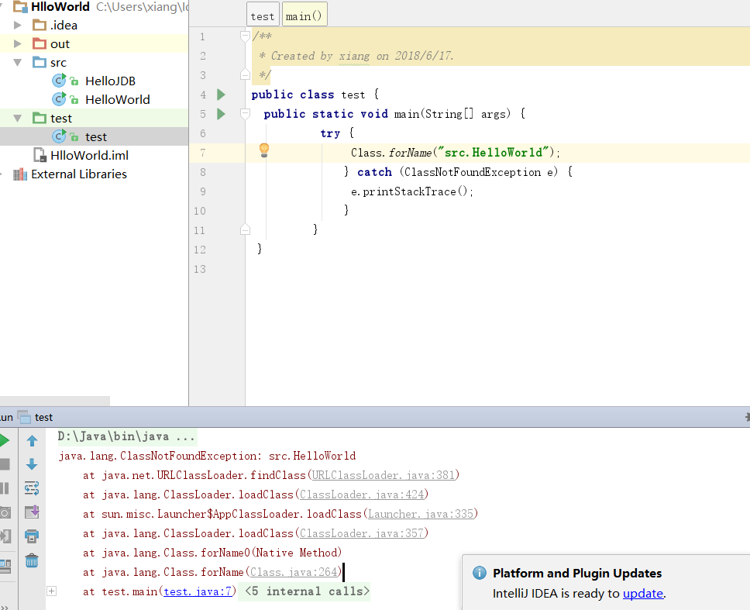Screen dimensions: 750x610
Task: Open Class.java:264 link
Action: (x=294, y=572)
